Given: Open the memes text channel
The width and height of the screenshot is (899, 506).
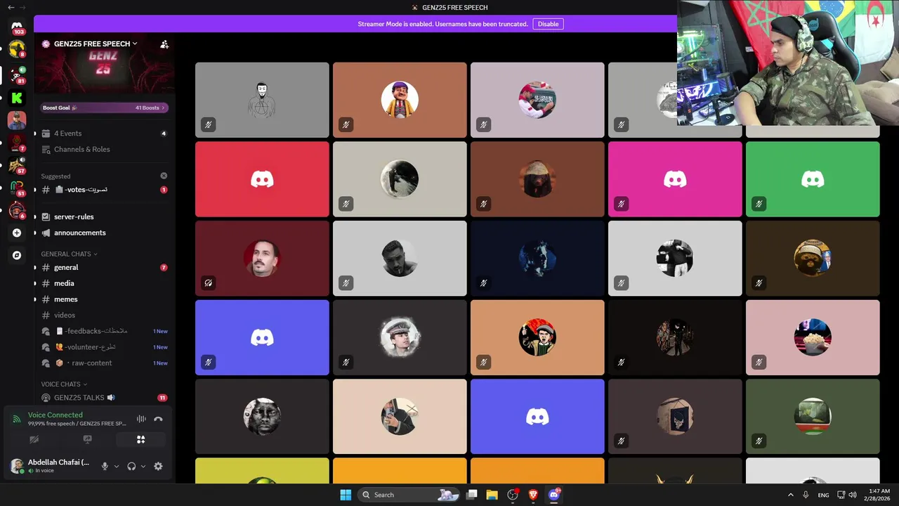Looking at the screenshot, I should pyautogui.click(x=104, y=299).
